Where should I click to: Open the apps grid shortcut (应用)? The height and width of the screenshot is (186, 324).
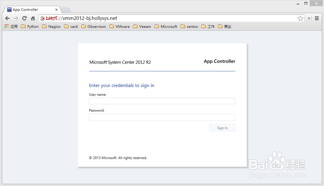pos(11,27)
